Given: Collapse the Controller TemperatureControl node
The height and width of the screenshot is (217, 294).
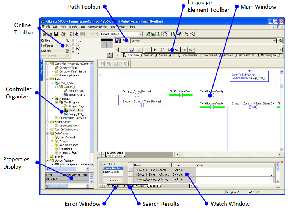Looking at the screenshot, I should tap(48, 64).
